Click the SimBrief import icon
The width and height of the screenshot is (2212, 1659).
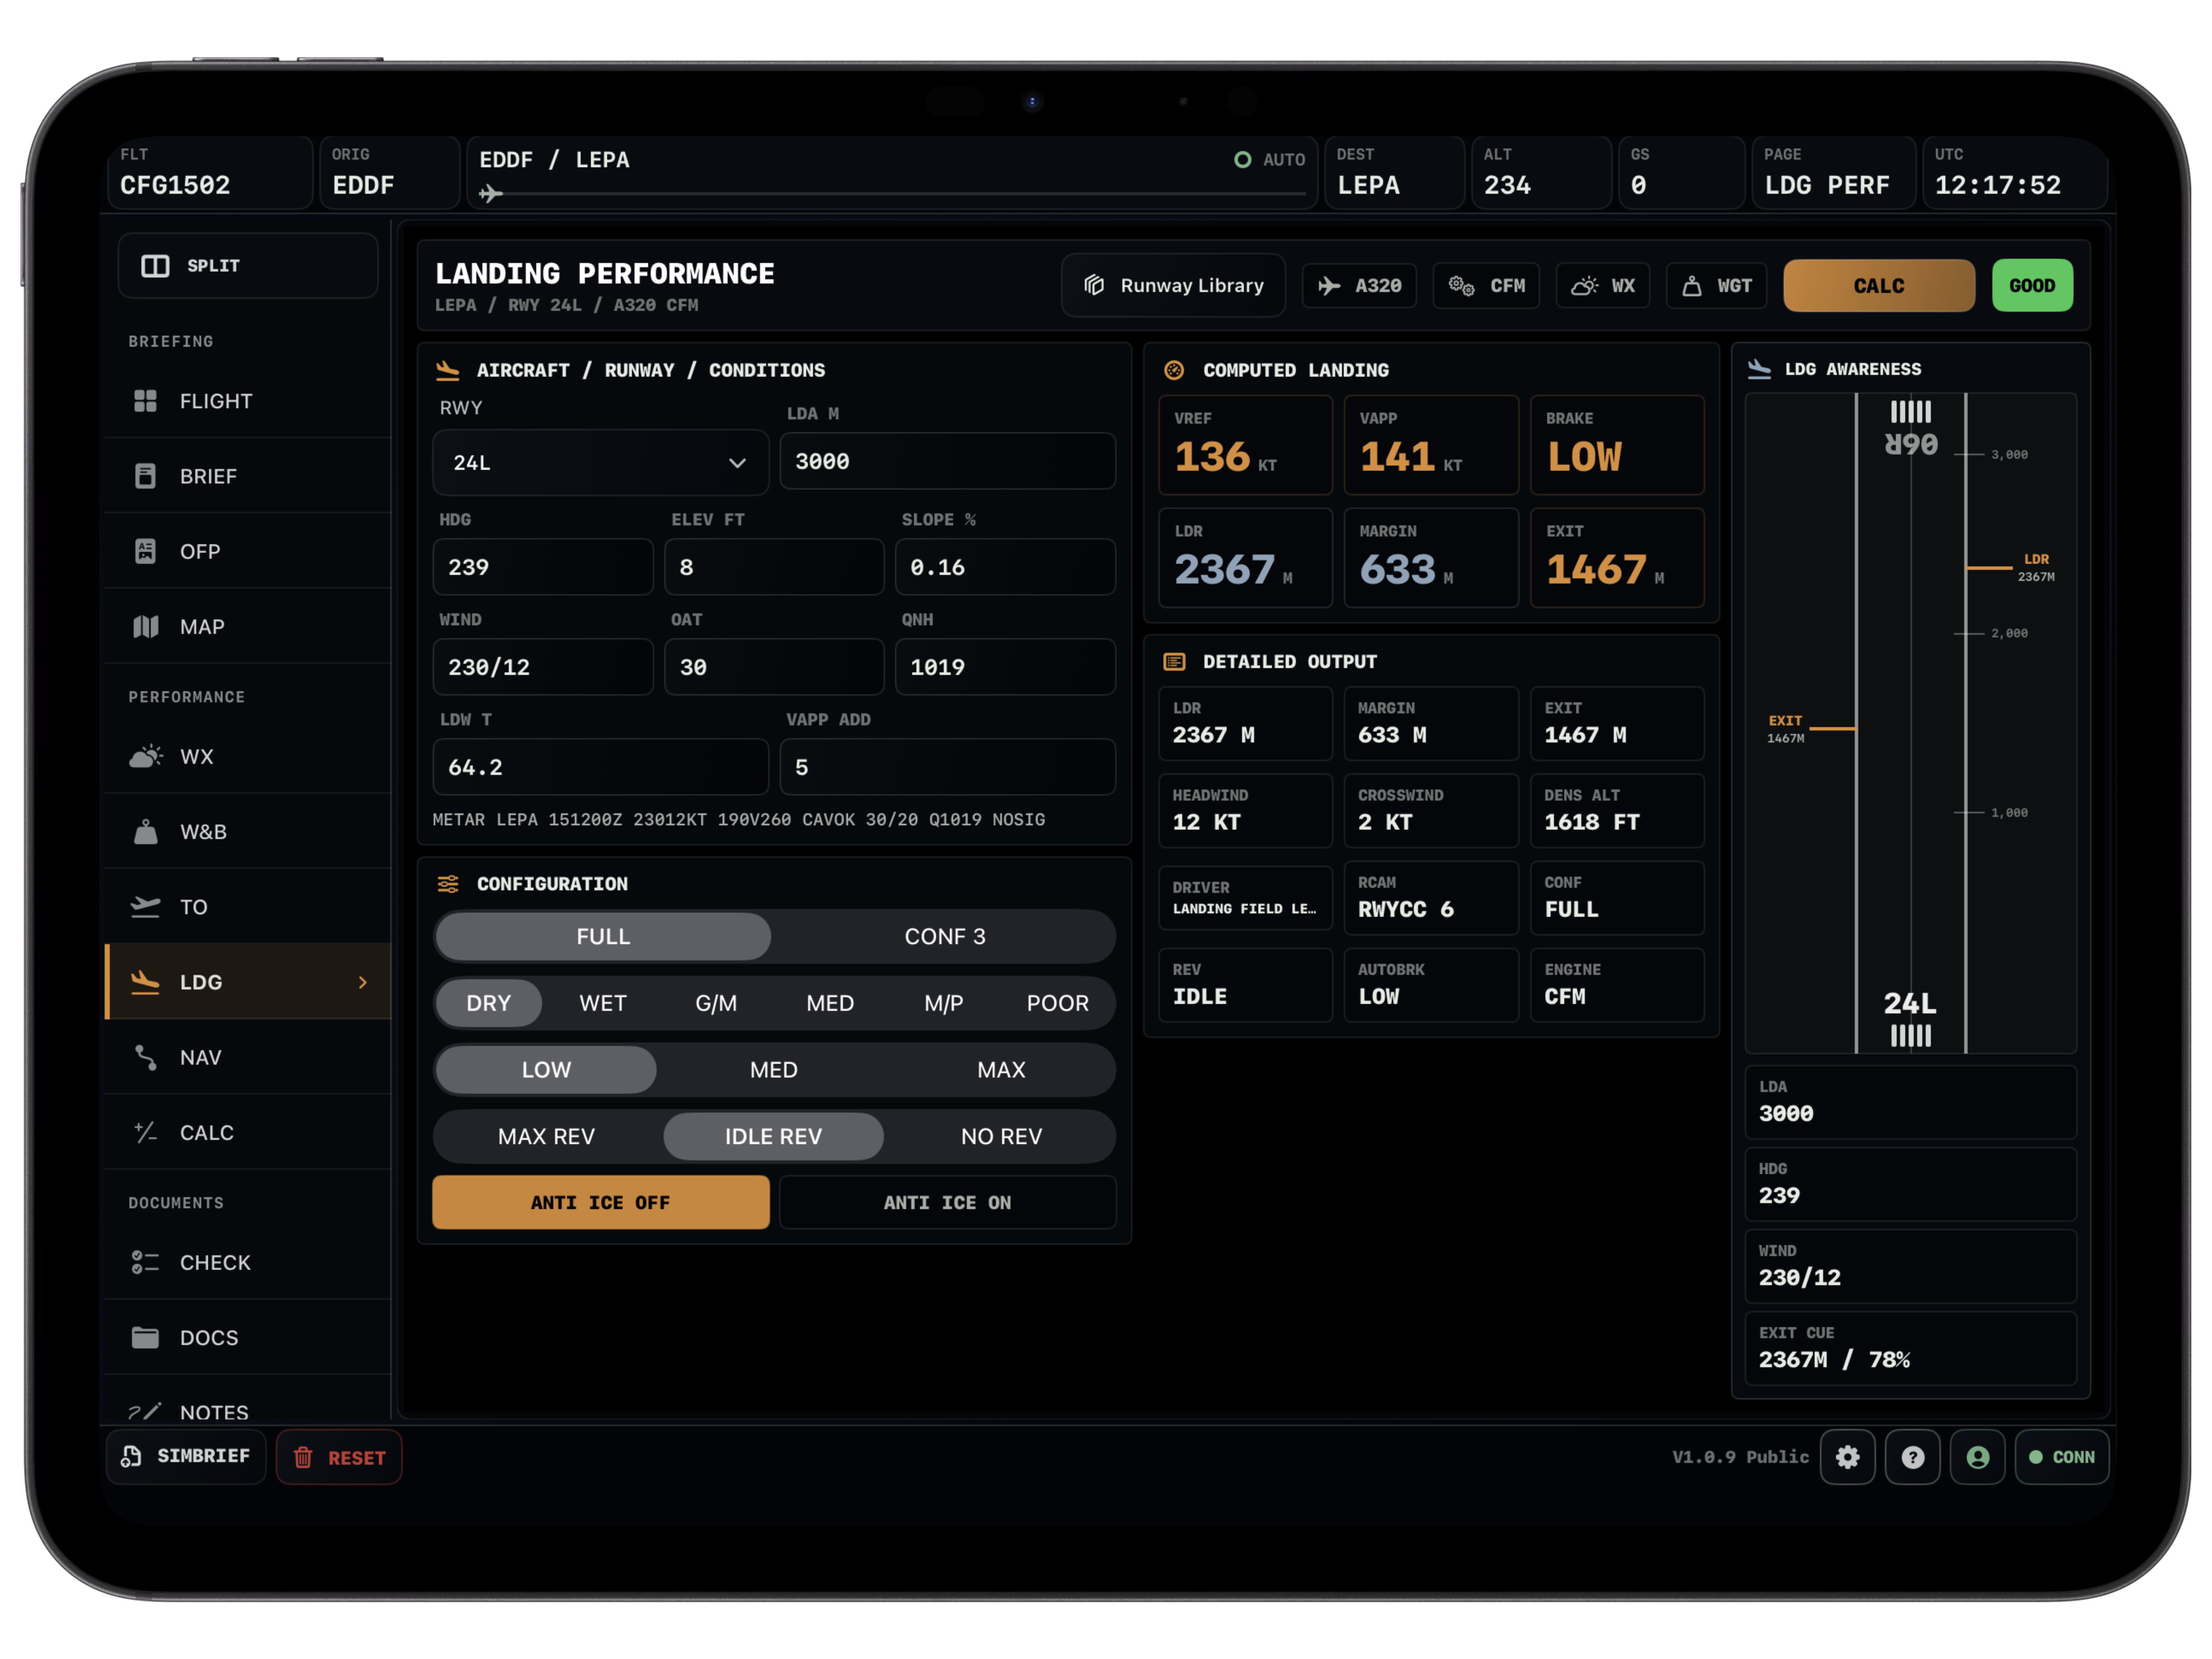(131, 1457)
